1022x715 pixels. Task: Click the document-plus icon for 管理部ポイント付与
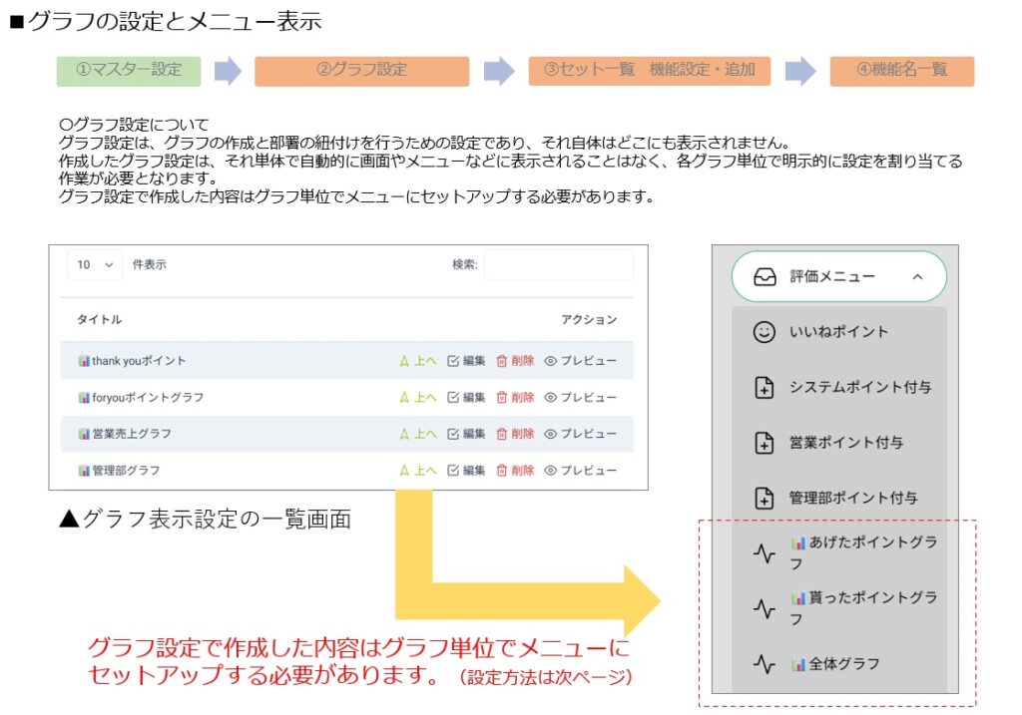coord(764,499)
